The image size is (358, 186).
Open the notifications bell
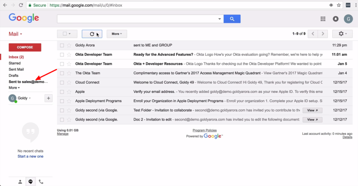336,19
